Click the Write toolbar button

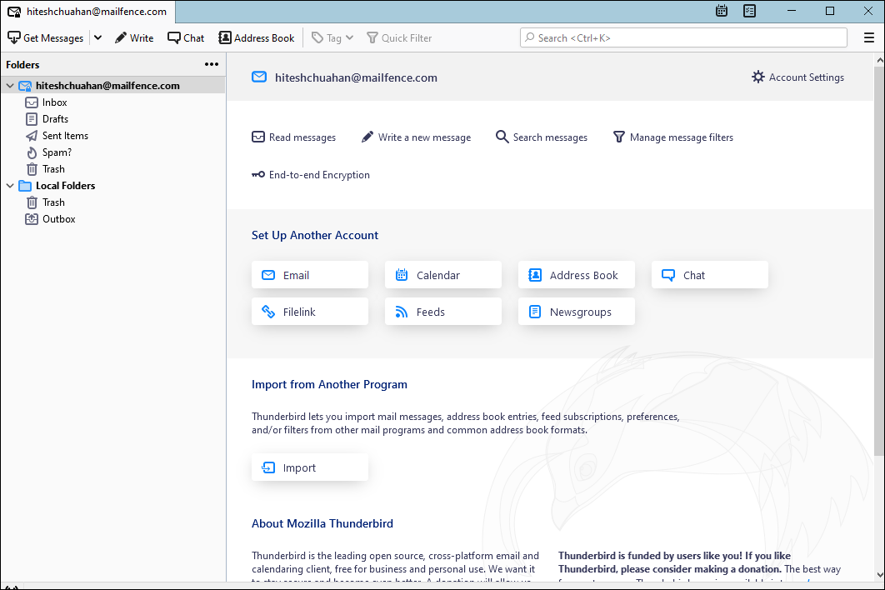pos(134,37)
